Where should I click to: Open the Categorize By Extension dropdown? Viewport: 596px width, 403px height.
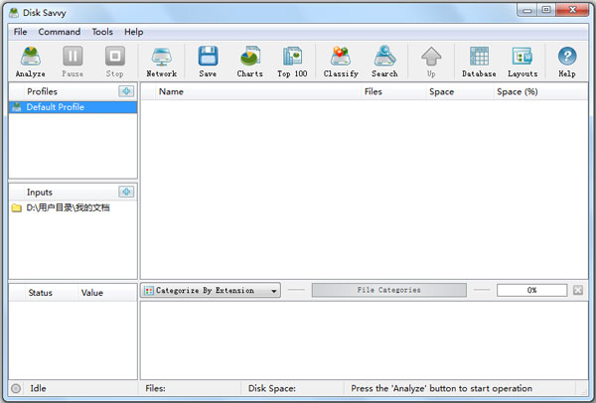[x=211, y=290]
